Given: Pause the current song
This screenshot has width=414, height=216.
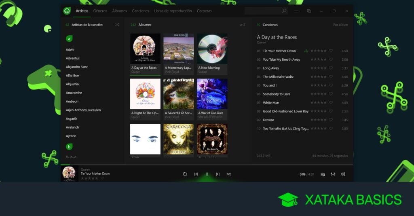Looking at the screenshot, I should coord(207,174).
